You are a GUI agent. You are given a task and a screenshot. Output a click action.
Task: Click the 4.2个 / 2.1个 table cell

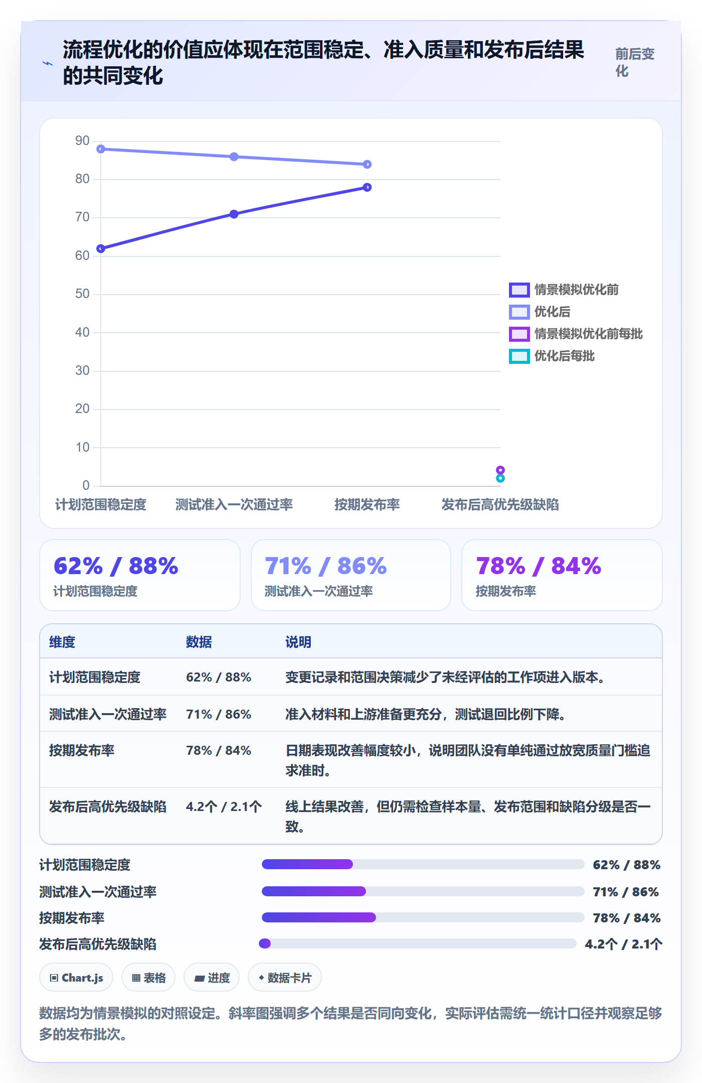(224, 806)
